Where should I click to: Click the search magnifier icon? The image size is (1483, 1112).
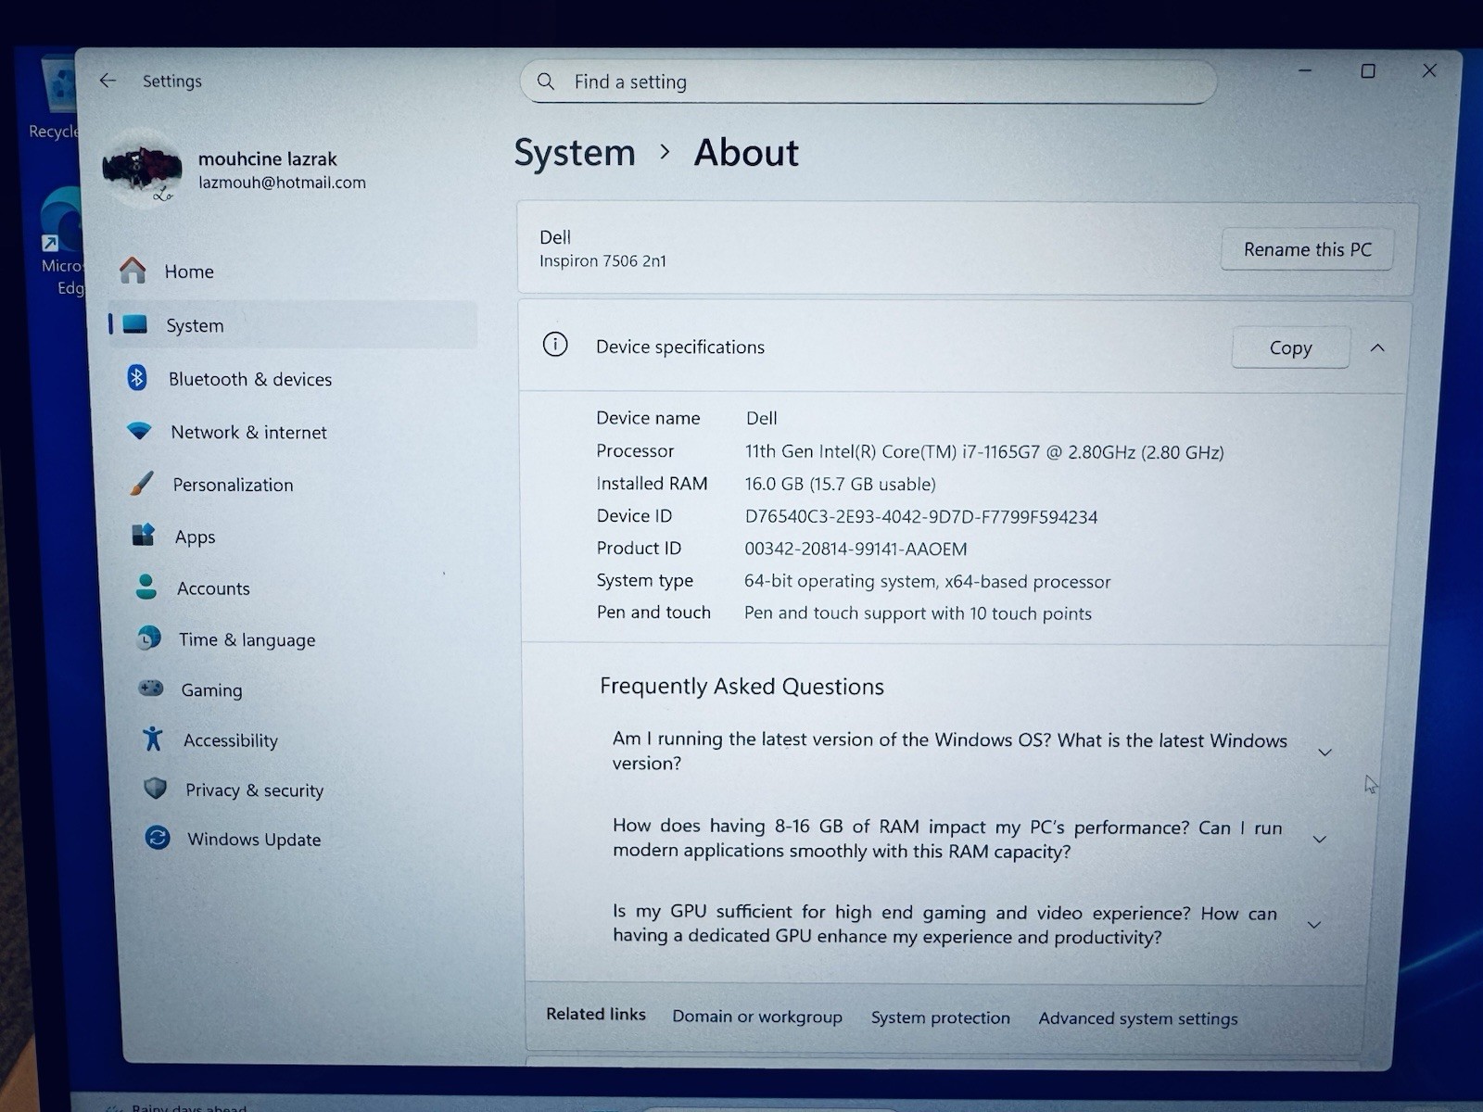pyautogui.click(x=546, y=82)
